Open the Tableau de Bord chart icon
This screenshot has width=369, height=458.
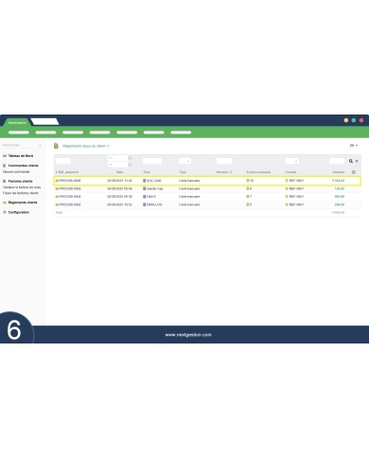[5, 156]
